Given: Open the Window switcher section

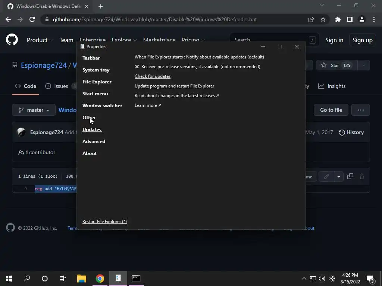Looking at the screenshot, I should 102,106.
